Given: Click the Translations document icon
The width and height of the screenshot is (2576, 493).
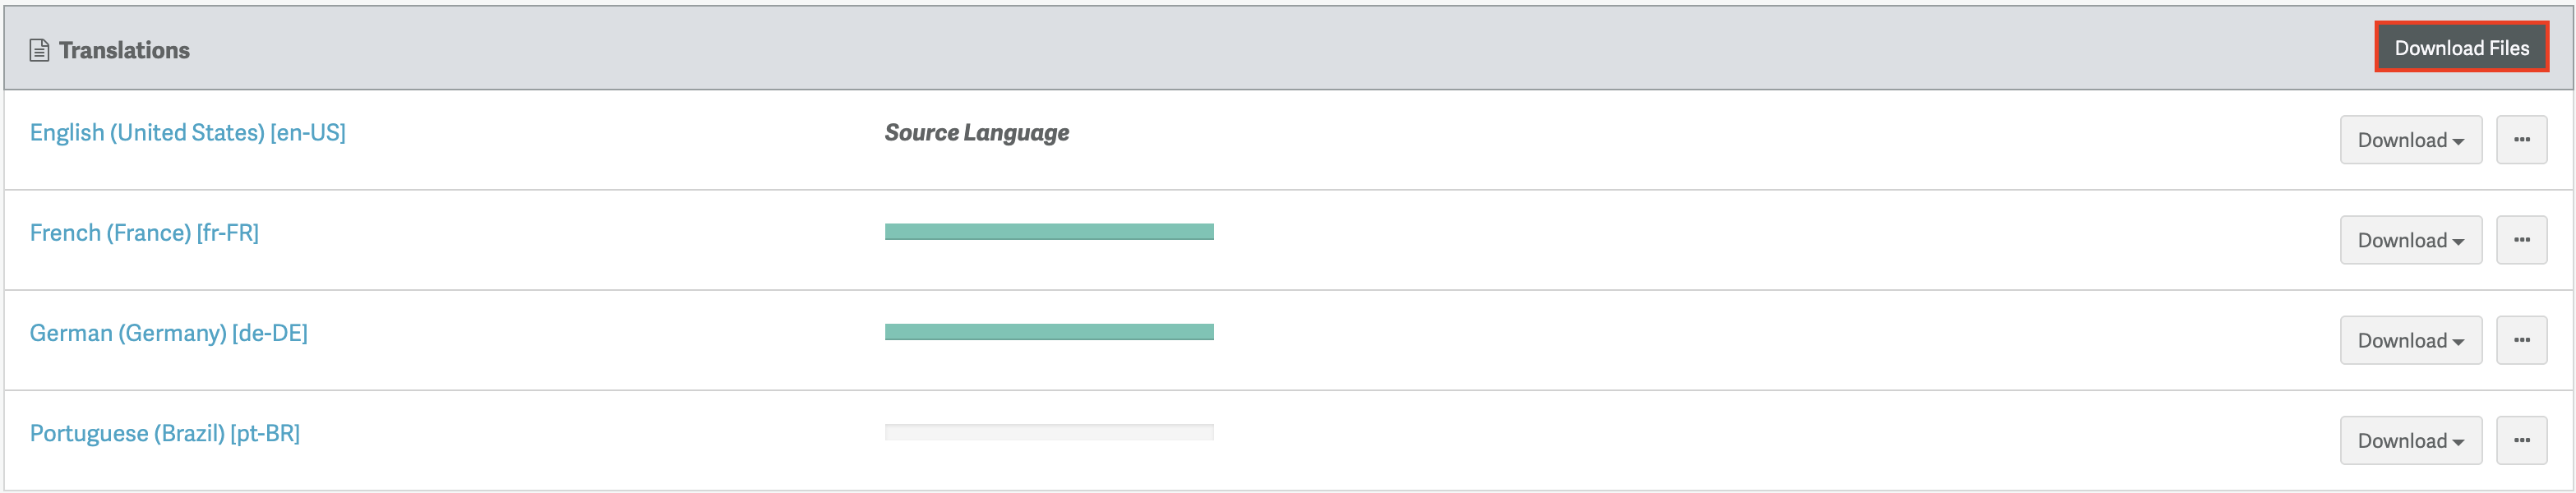Looking at the screenshot, I should (39, 50).
